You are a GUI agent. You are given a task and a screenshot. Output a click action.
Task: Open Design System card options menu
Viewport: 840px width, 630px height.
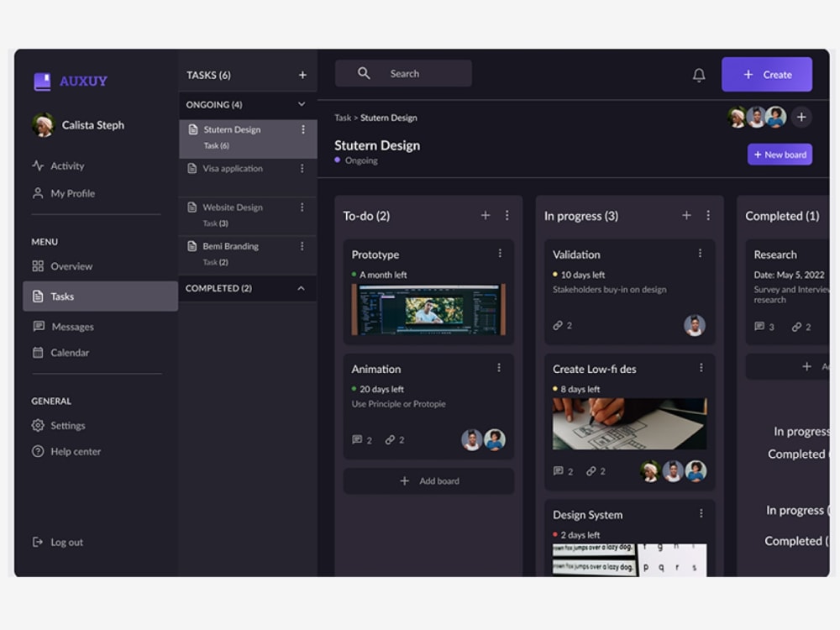coord(701,513)
